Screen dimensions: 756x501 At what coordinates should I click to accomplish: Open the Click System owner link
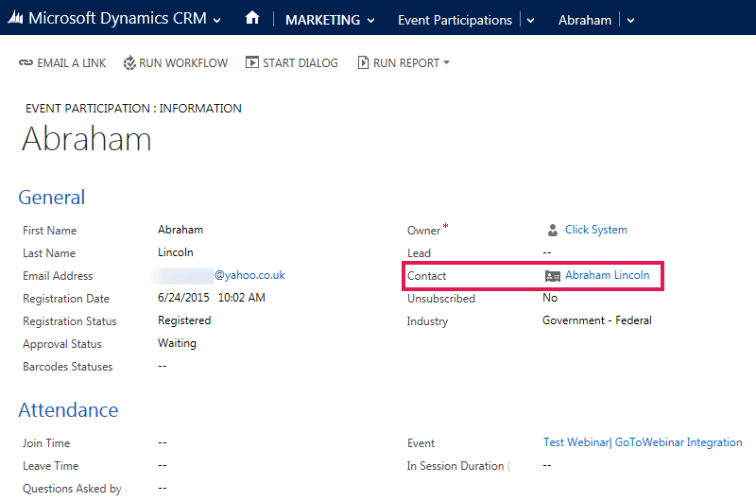coord(595,230)
